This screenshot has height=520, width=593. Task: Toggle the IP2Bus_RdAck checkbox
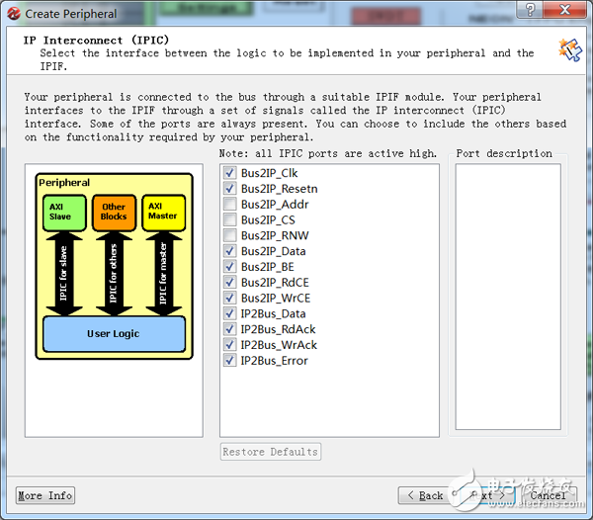click(230, 329)
